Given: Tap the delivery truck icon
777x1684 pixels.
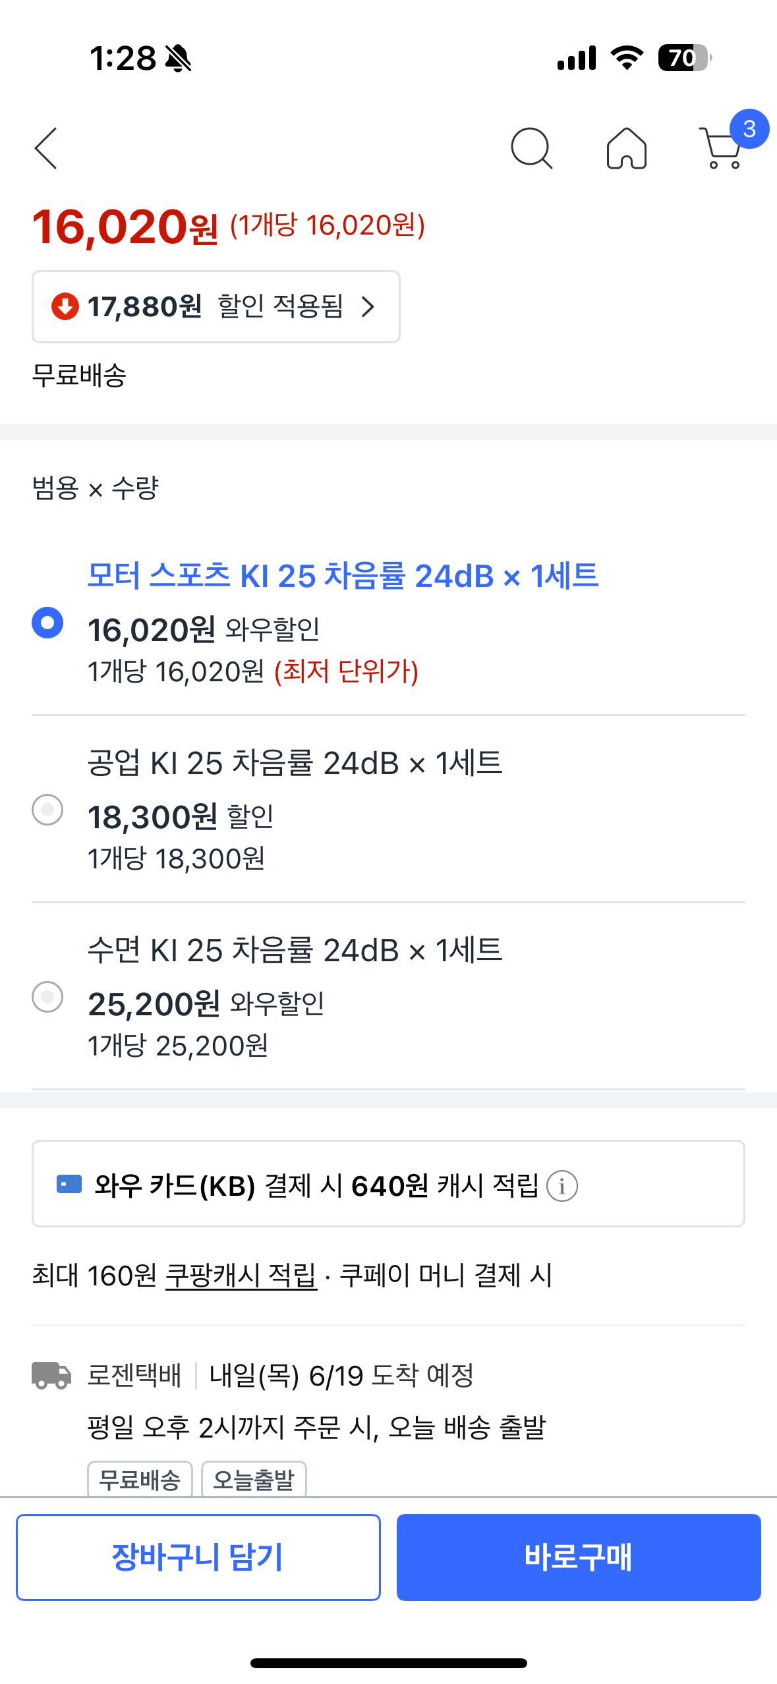Looking at the screenshot, I should coord(51,1376).
